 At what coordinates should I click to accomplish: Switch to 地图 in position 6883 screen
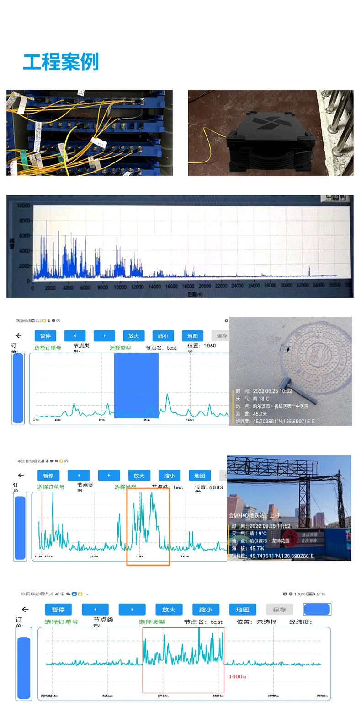(x=200, y=476)
